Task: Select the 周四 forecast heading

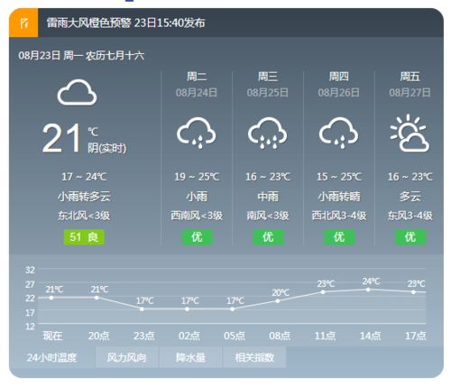Action: click(x=339, y=77)
